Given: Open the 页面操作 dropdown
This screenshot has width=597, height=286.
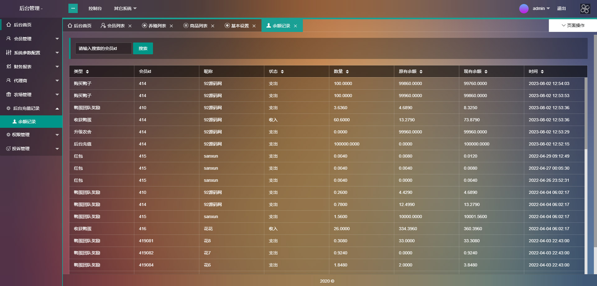Looking at the screenshot, I should click(x=573, y=25).
